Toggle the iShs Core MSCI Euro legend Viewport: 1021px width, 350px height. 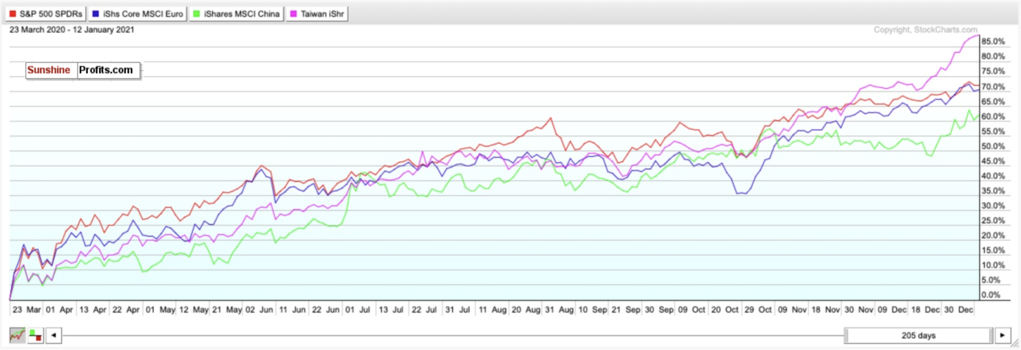tap(137, 14)
